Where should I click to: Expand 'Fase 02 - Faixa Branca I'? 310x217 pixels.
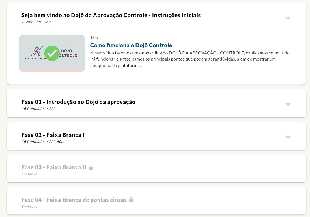(288, 137)
